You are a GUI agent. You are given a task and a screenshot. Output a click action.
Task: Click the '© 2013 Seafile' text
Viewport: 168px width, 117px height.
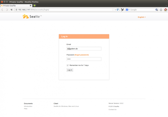pos(114,106)
